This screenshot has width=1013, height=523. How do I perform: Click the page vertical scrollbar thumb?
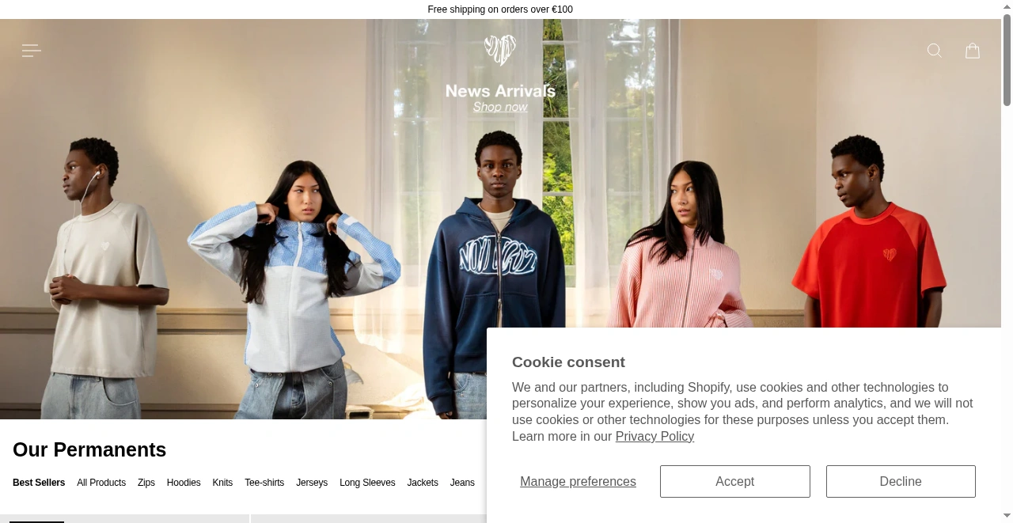1007,62
